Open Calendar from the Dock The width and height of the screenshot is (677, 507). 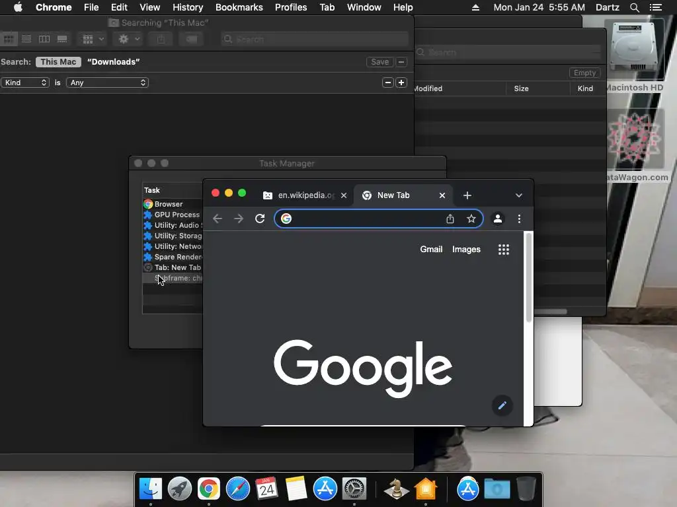tap(267, 489)
